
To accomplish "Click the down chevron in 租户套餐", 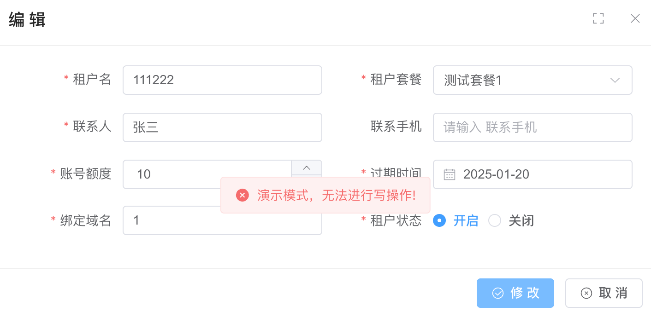I will pyautogui.click(x=615, y=80).
